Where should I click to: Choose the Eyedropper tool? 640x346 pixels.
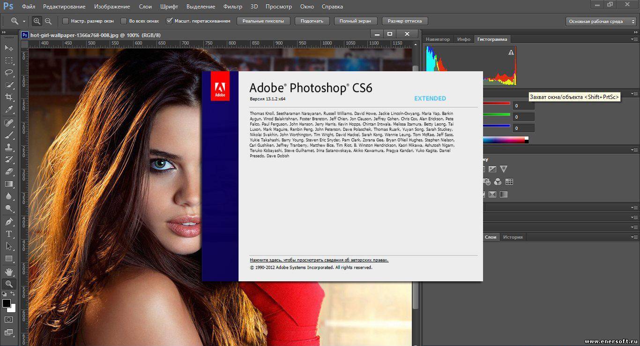click(x=9, y=110)
